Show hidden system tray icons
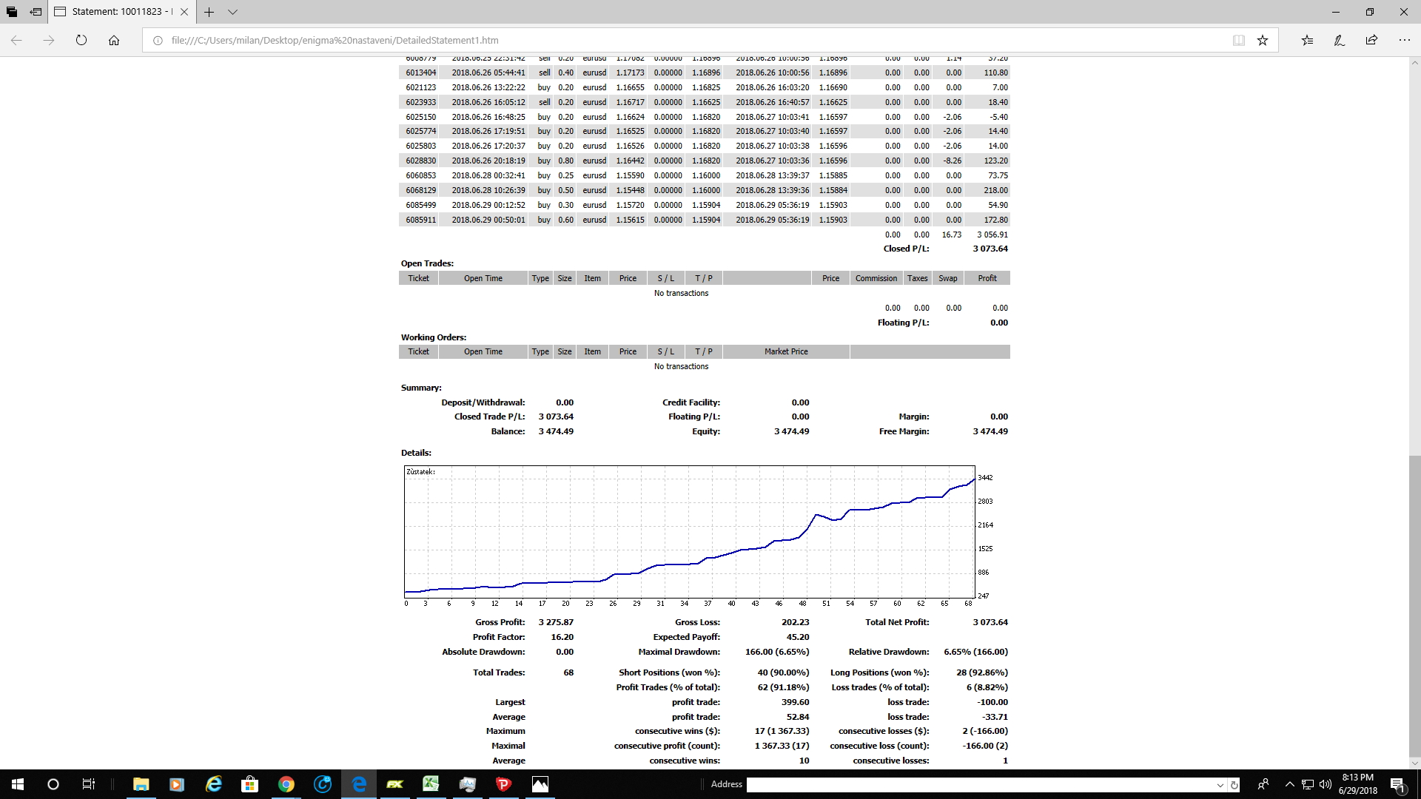Screen dimensions: 1421x799 (1289, 784)
